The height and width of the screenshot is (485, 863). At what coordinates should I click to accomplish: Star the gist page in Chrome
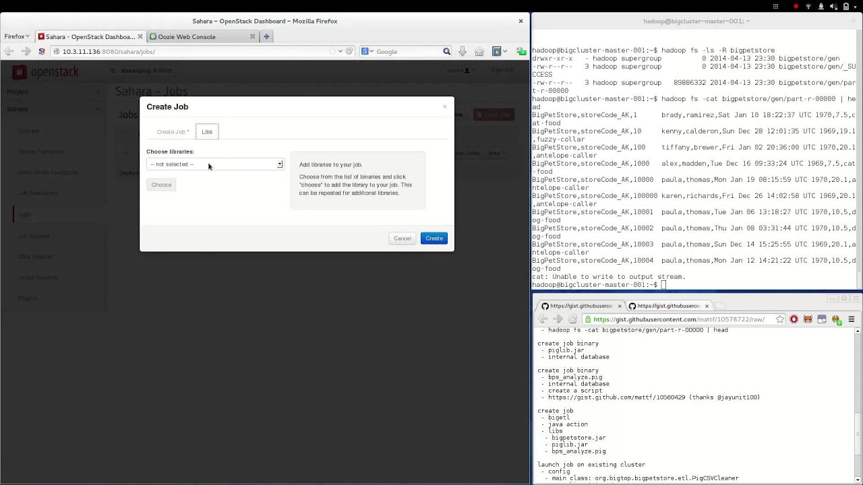click(779, 319)
